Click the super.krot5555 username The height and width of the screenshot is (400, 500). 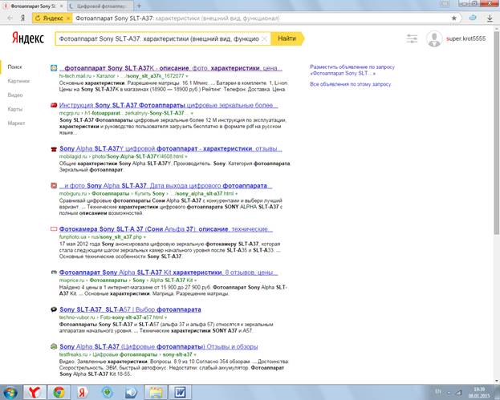pos(465,38)
